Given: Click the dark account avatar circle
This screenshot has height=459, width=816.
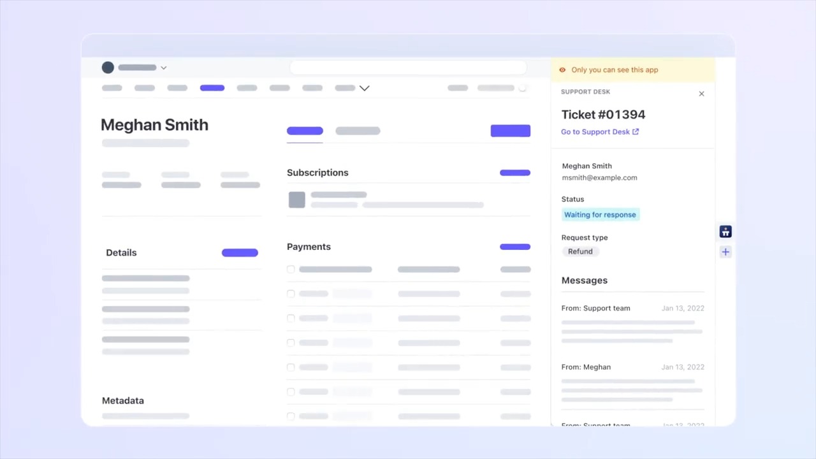Looking at the screenshot, I should pos(108,68).
